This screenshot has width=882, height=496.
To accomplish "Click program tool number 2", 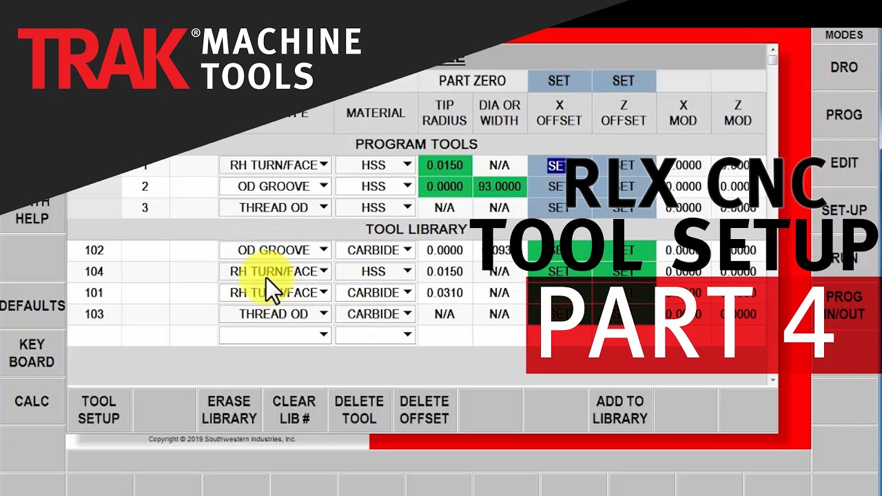I will (x=145, y=186).
